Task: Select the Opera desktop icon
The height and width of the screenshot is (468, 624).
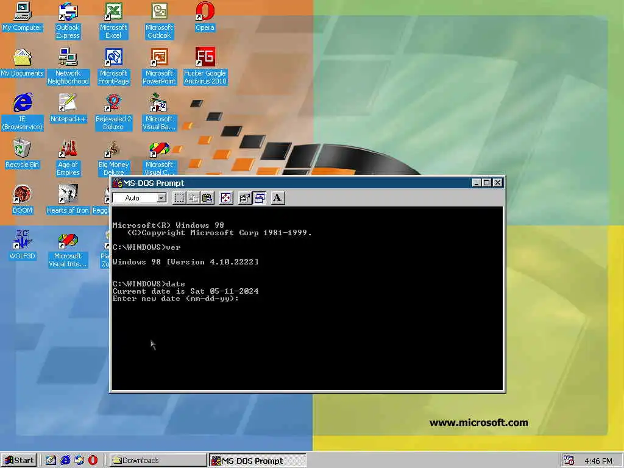Action: tap(205, 16)
